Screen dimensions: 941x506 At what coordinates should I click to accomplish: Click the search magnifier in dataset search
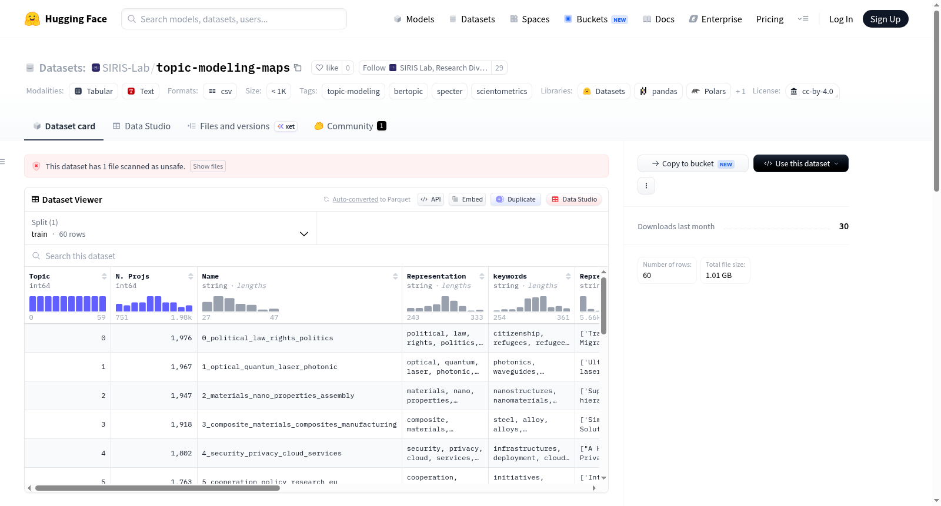pyautogui.click(x=36, y=256)
